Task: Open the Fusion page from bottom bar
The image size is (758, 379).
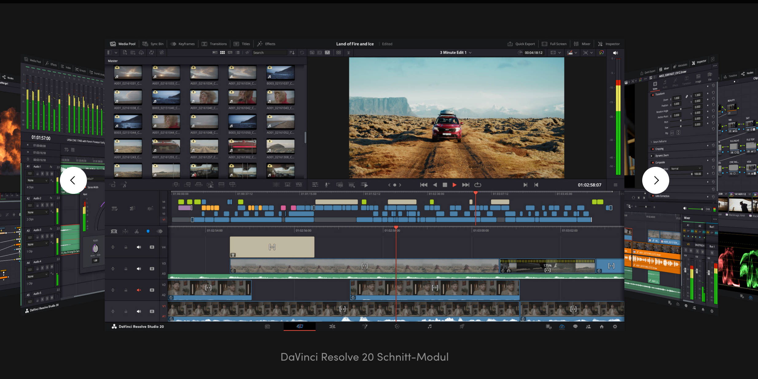Action: point(365,327)
